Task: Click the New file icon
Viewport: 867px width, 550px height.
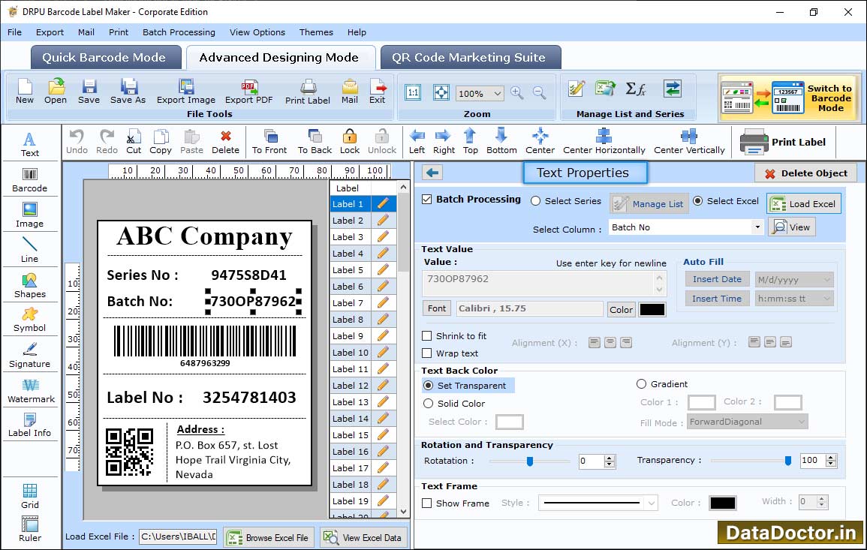Action: tap(25, 92)
